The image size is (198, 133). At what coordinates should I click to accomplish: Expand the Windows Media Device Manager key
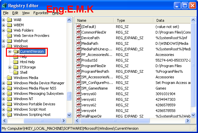coord(4,83)
